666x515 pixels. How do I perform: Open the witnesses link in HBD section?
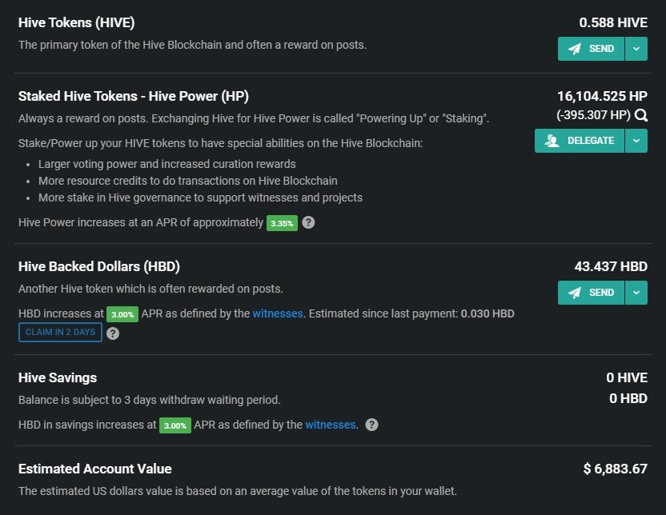point(278,313)
